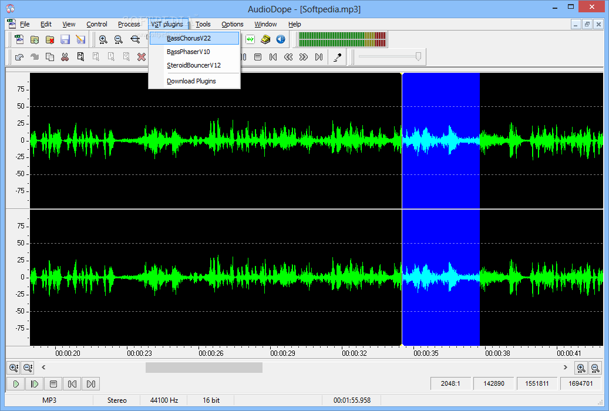Zoom in horizontally from the top toolbar
This screenshot has height=411, width=609.
[103, 39]
